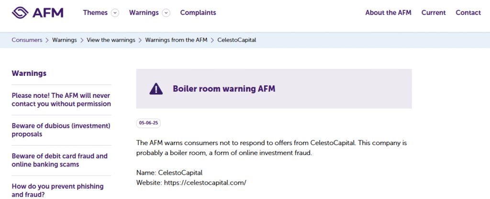Go to View the warnings breadcrumb
The height and width of the screenshot is (199, 490).
click(x=111, y=40)
